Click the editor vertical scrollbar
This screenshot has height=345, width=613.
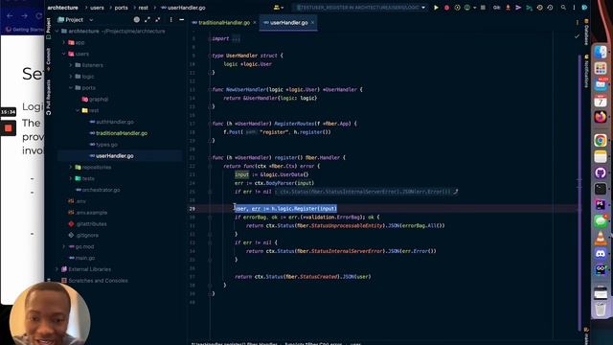pos(579,192)
